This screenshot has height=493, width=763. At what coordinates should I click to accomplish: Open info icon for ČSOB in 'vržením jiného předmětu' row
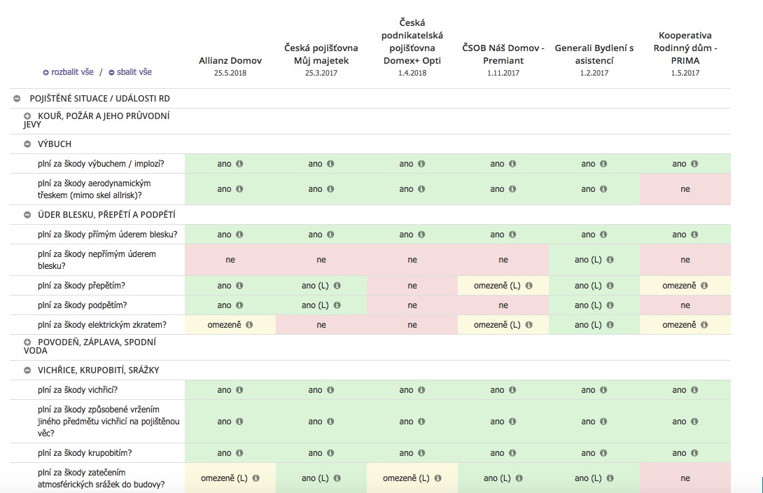pyautogui.click(x=512, y=422)
